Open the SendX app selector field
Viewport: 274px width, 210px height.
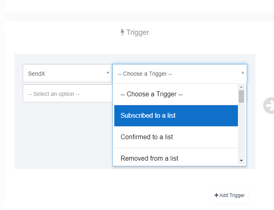(x=68, y=73)
